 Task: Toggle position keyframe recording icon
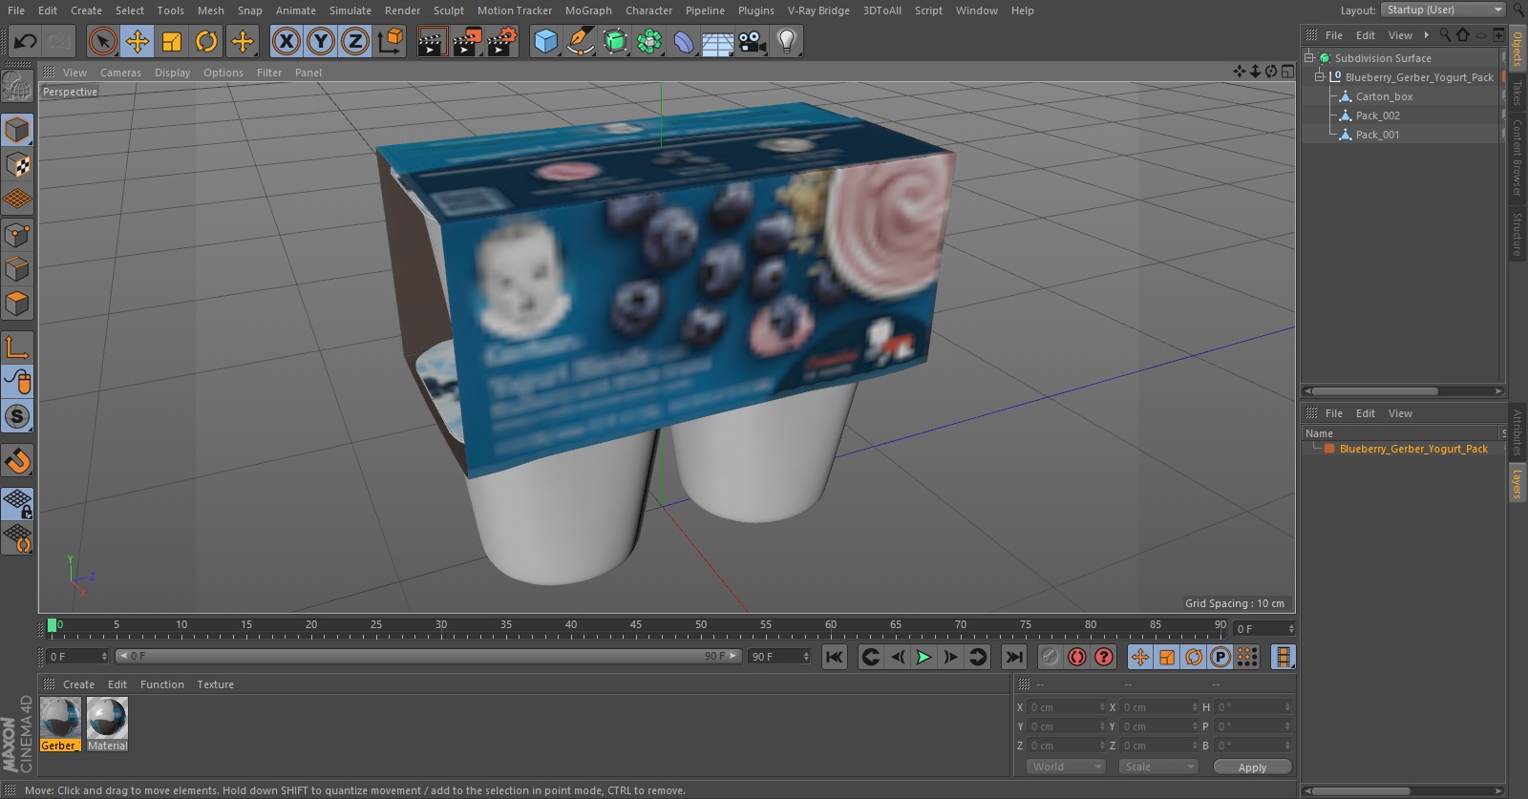pos(1140,657)
